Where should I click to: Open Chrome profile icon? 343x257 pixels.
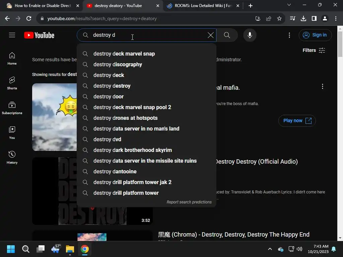coord(325,19)
